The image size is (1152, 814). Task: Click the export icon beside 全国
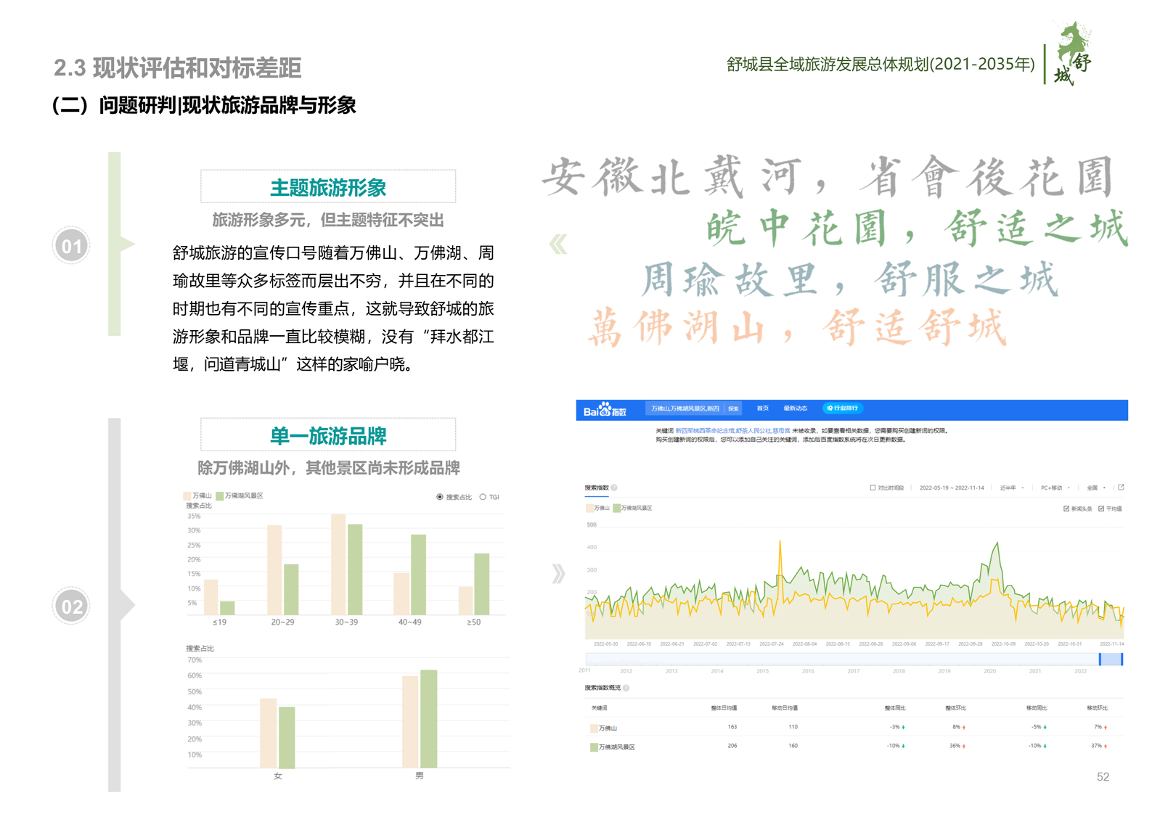[x=1121, y=488]
